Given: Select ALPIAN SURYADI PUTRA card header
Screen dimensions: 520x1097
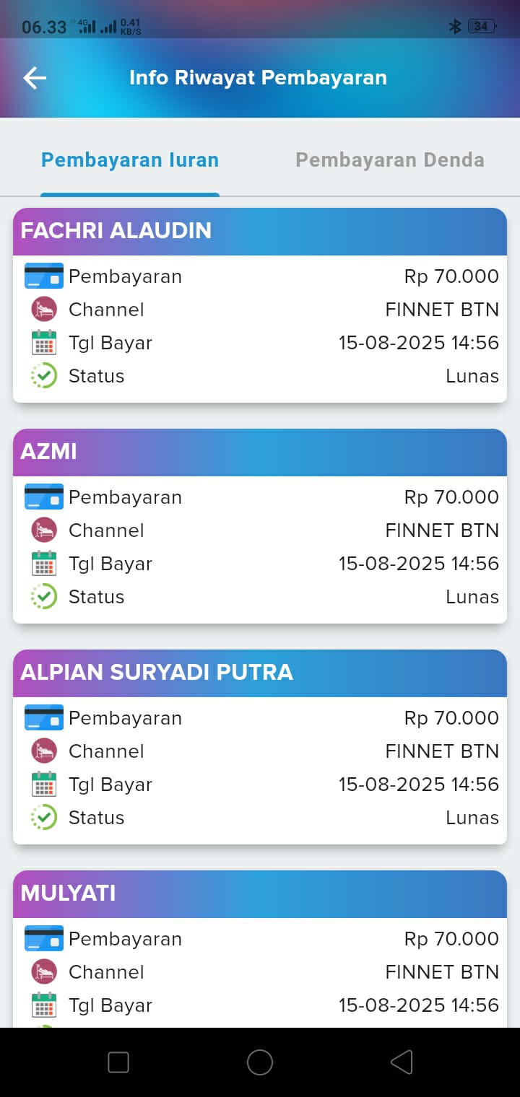Looking at the screenshot, I should pyautogui.click(x=260, y=673).
